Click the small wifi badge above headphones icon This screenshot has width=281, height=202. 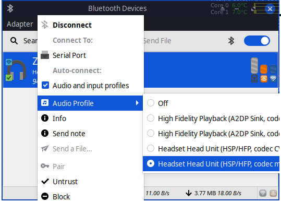coord(9,62)
